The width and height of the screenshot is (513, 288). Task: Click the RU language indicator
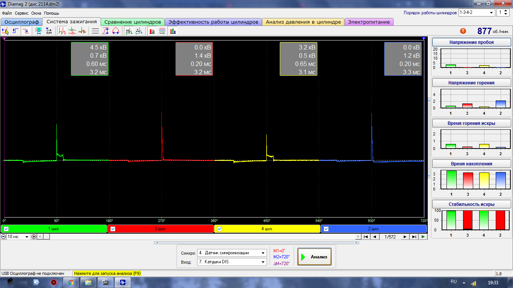pyautogui.click(x=453, y=282)
